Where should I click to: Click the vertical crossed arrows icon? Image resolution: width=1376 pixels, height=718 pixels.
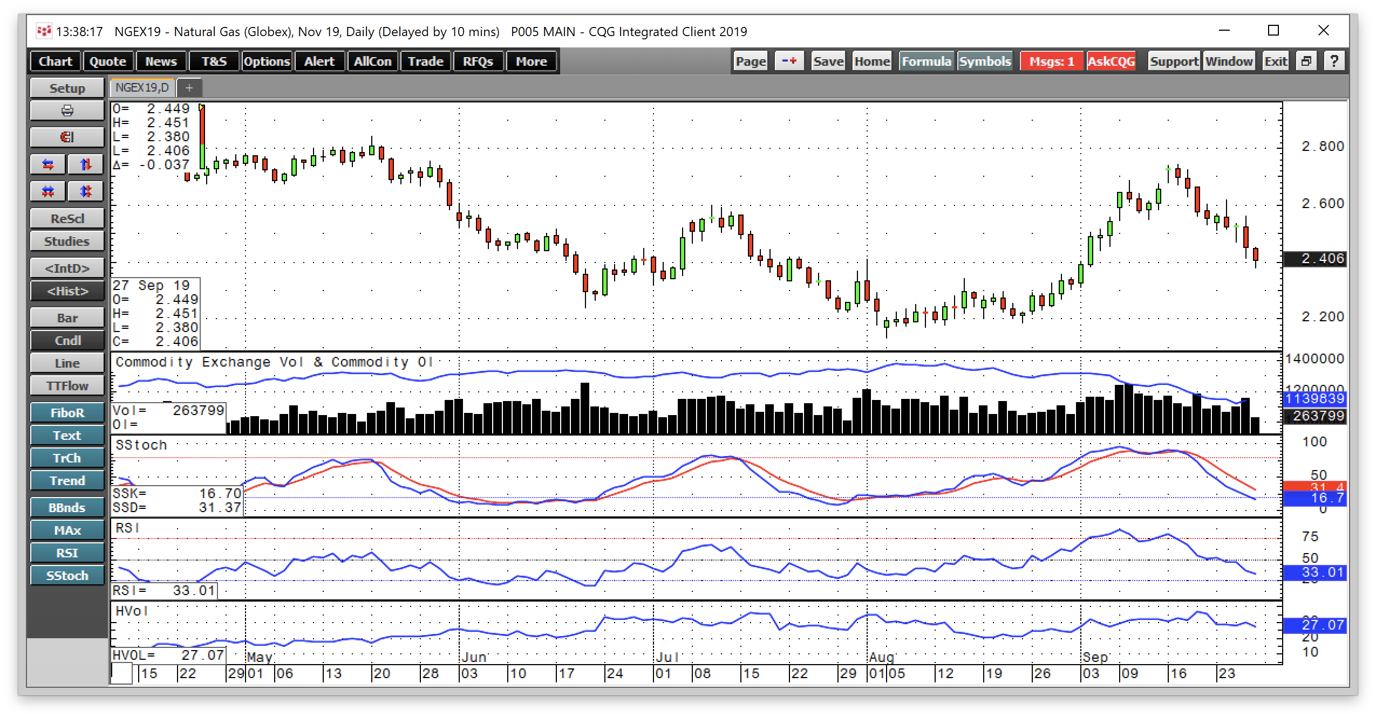click(85, 191)
